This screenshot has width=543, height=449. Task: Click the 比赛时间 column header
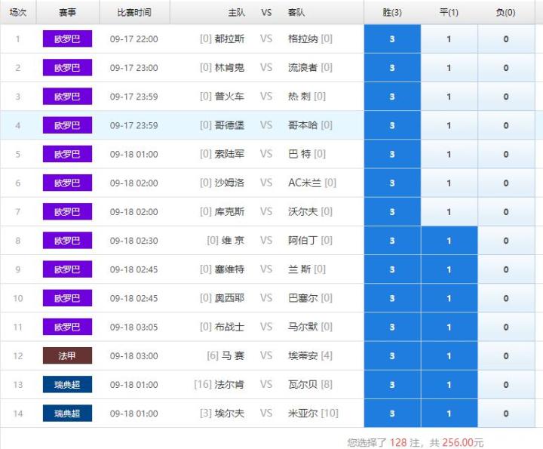point(134,13)
